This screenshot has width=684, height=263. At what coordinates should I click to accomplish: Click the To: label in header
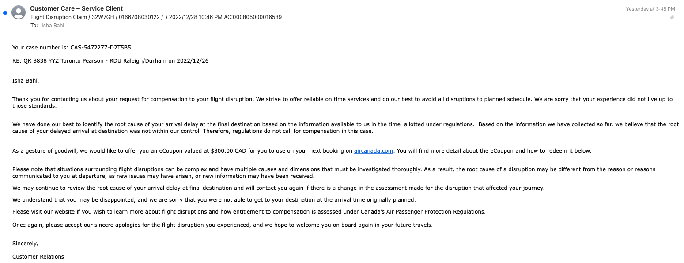[x=34, y=25]
